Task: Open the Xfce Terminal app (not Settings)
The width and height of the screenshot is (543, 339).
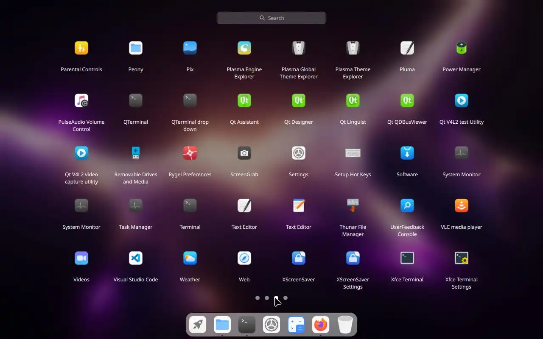Action: [x=407, y=258]
